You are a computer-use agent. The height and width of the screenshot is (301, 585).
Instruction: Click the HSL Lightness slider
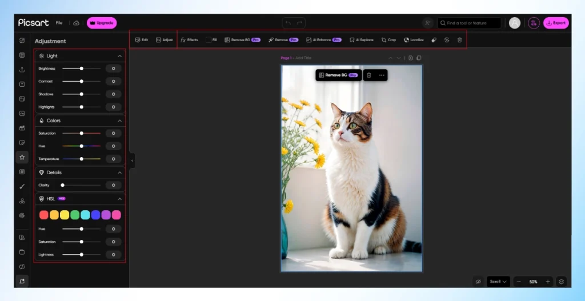(x=81, y=255)
